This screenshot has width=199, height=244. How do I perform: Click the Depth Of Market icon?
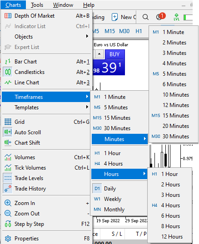8,16
